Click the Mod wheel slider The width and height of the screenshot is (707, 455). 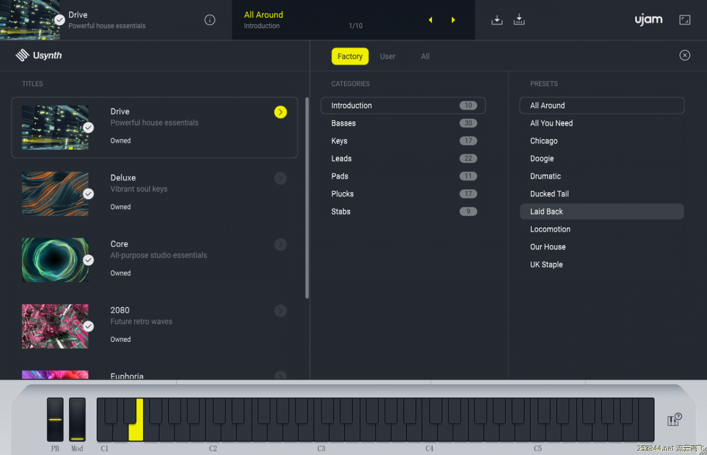coord(77,420)
